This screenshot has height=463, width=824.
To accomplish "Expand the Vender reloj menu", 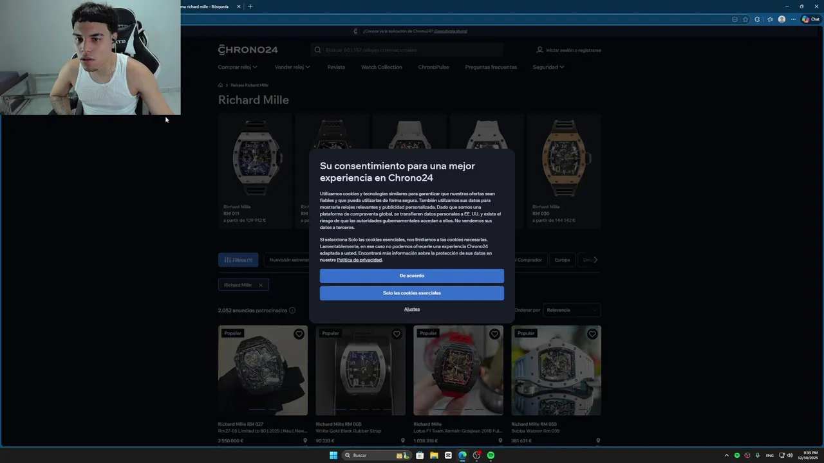I will (x=292, y=67).
